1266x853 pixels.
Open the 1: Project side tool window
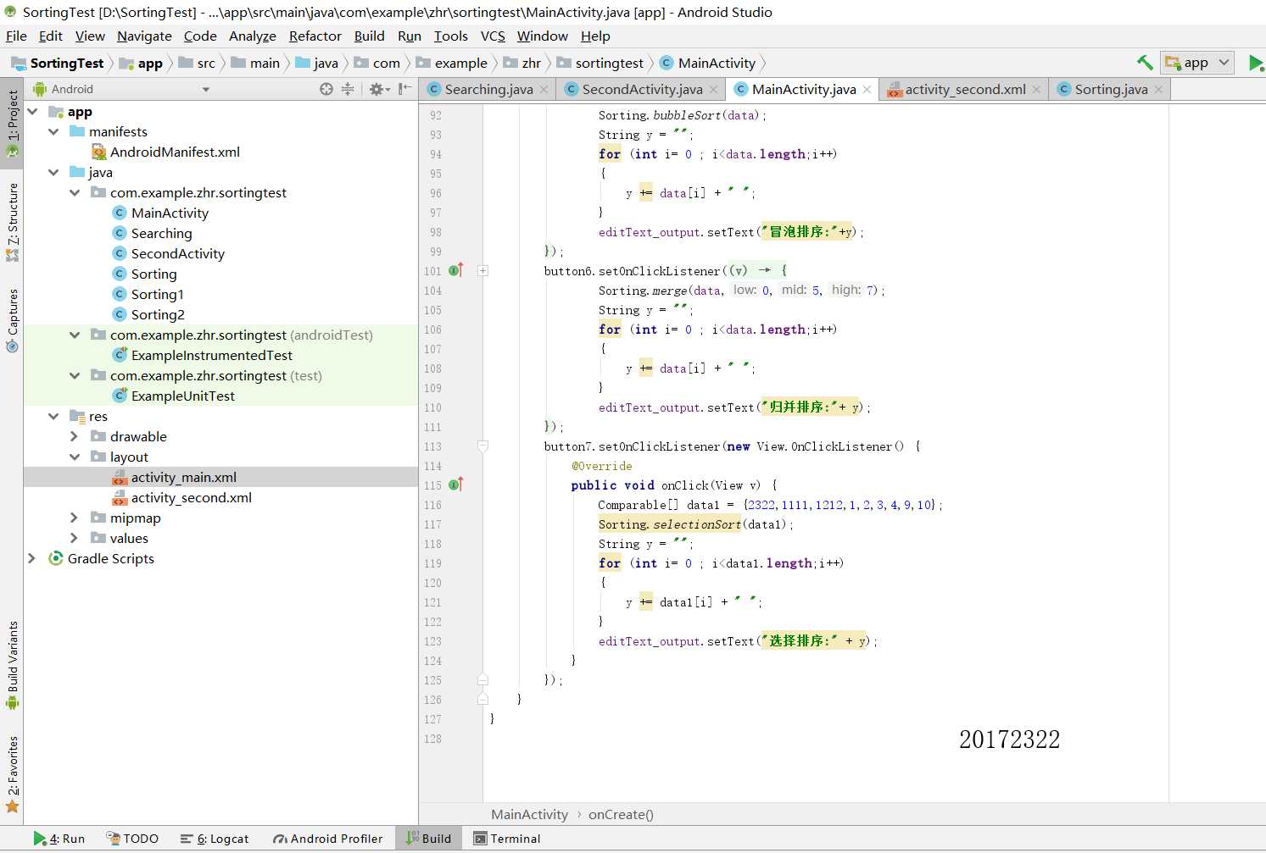point(12,123)
